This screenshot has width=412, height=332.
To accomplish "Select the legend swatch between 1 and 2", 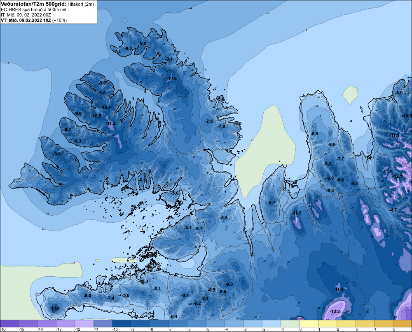I will (x=328, y=324).
